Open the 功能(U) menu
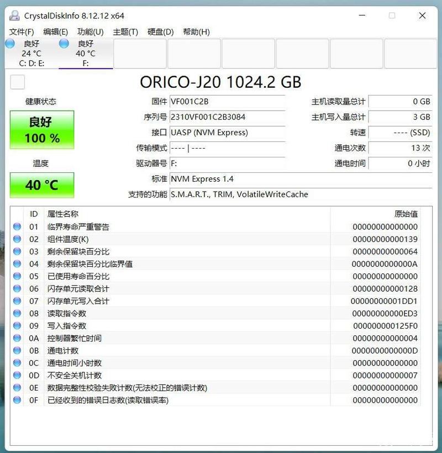The image size is (442, 453). pyautogui.click(x=91, y=32)
